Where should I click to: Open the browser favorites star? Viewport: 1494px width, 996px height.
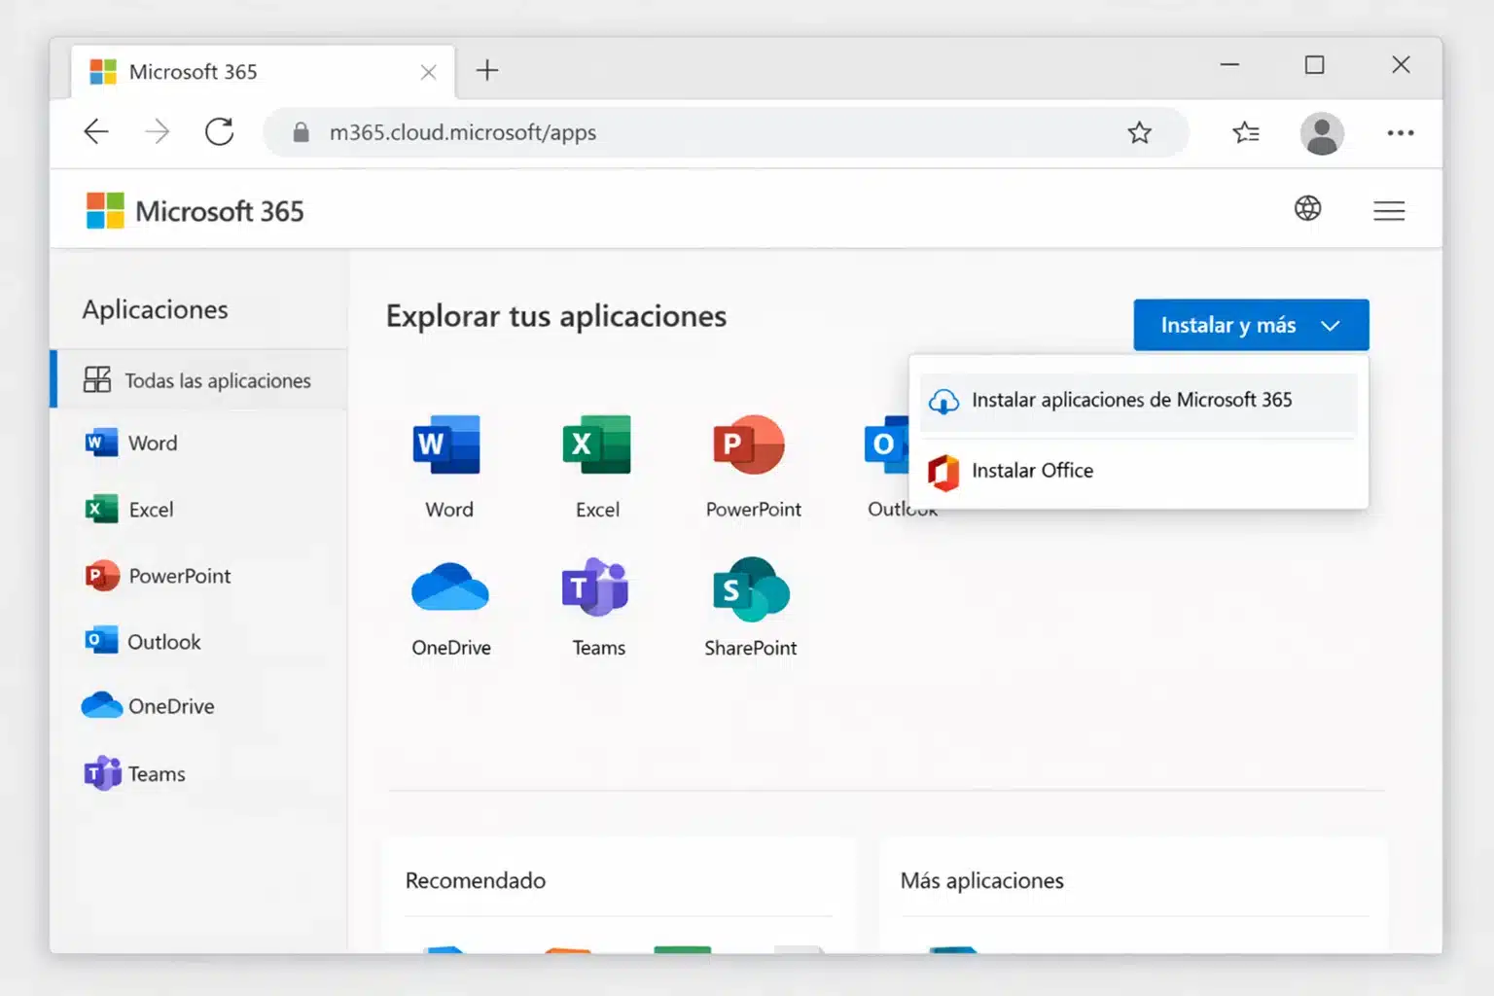[x=1139, y=132]
